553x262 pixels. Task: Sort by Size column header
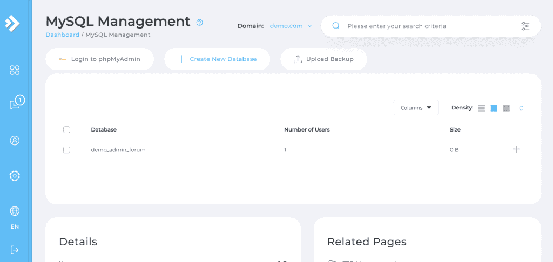[x=455, y=129]
